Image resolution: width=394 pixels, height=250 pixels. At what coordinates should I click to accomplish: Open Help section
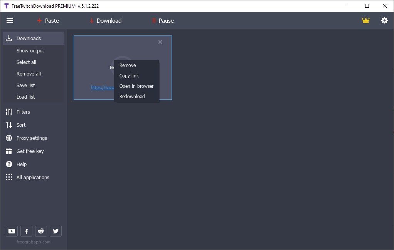16,164
